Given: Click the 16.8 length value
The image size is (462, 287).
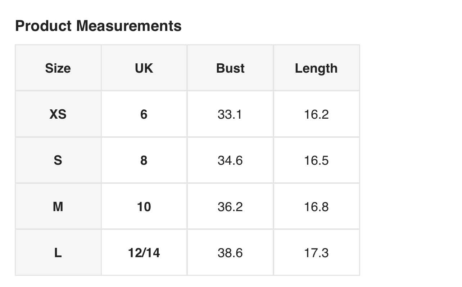Looking at the screenshot, I should click(316, 206).
